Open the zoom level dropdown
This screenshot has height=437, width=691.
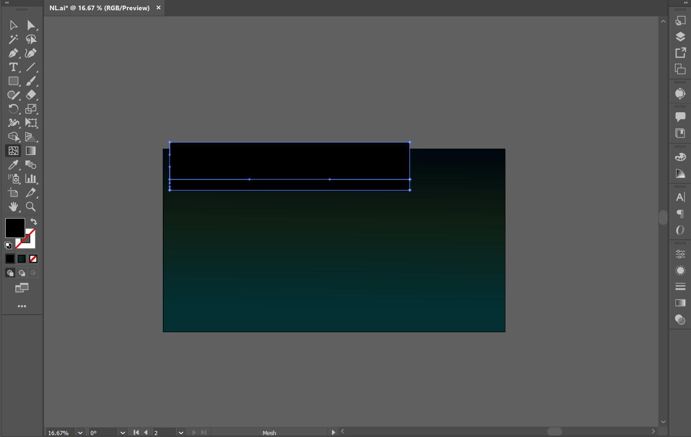pos(80,432)
